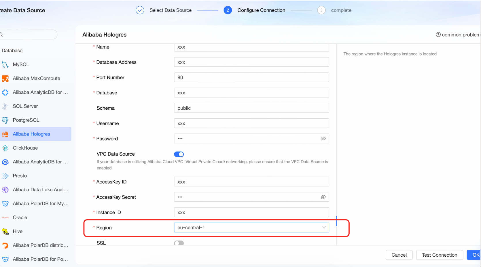Click the Alibaba MaxCompute orange icon
The image size is (481, 267).
coord(5,78)
